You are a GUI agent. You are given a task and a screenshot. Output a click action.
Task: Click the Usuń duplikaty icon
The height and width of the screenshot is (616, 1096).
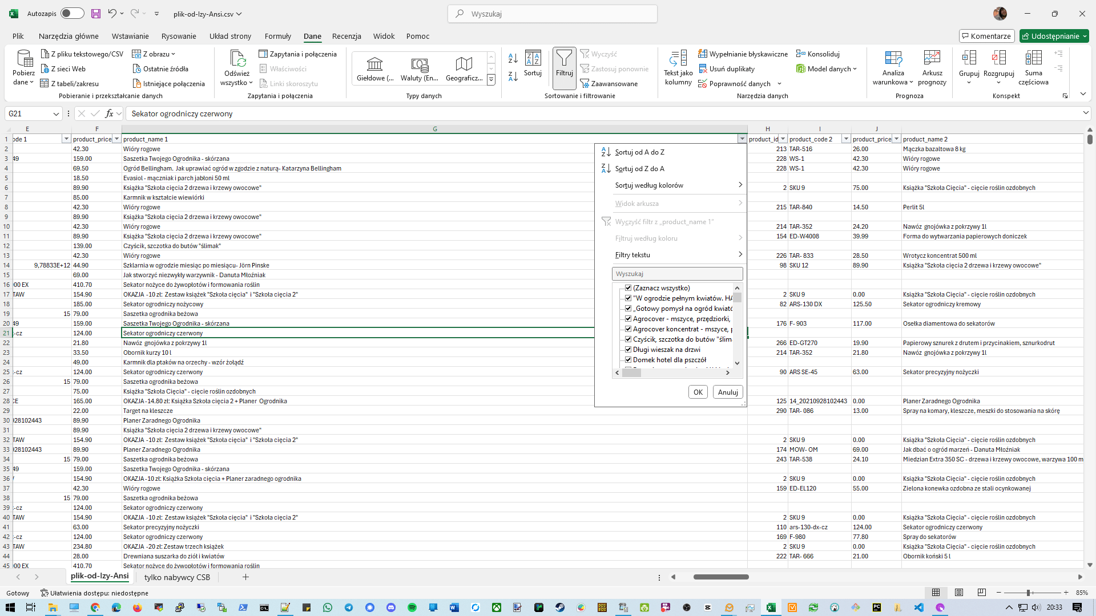(x=703, y=69)
